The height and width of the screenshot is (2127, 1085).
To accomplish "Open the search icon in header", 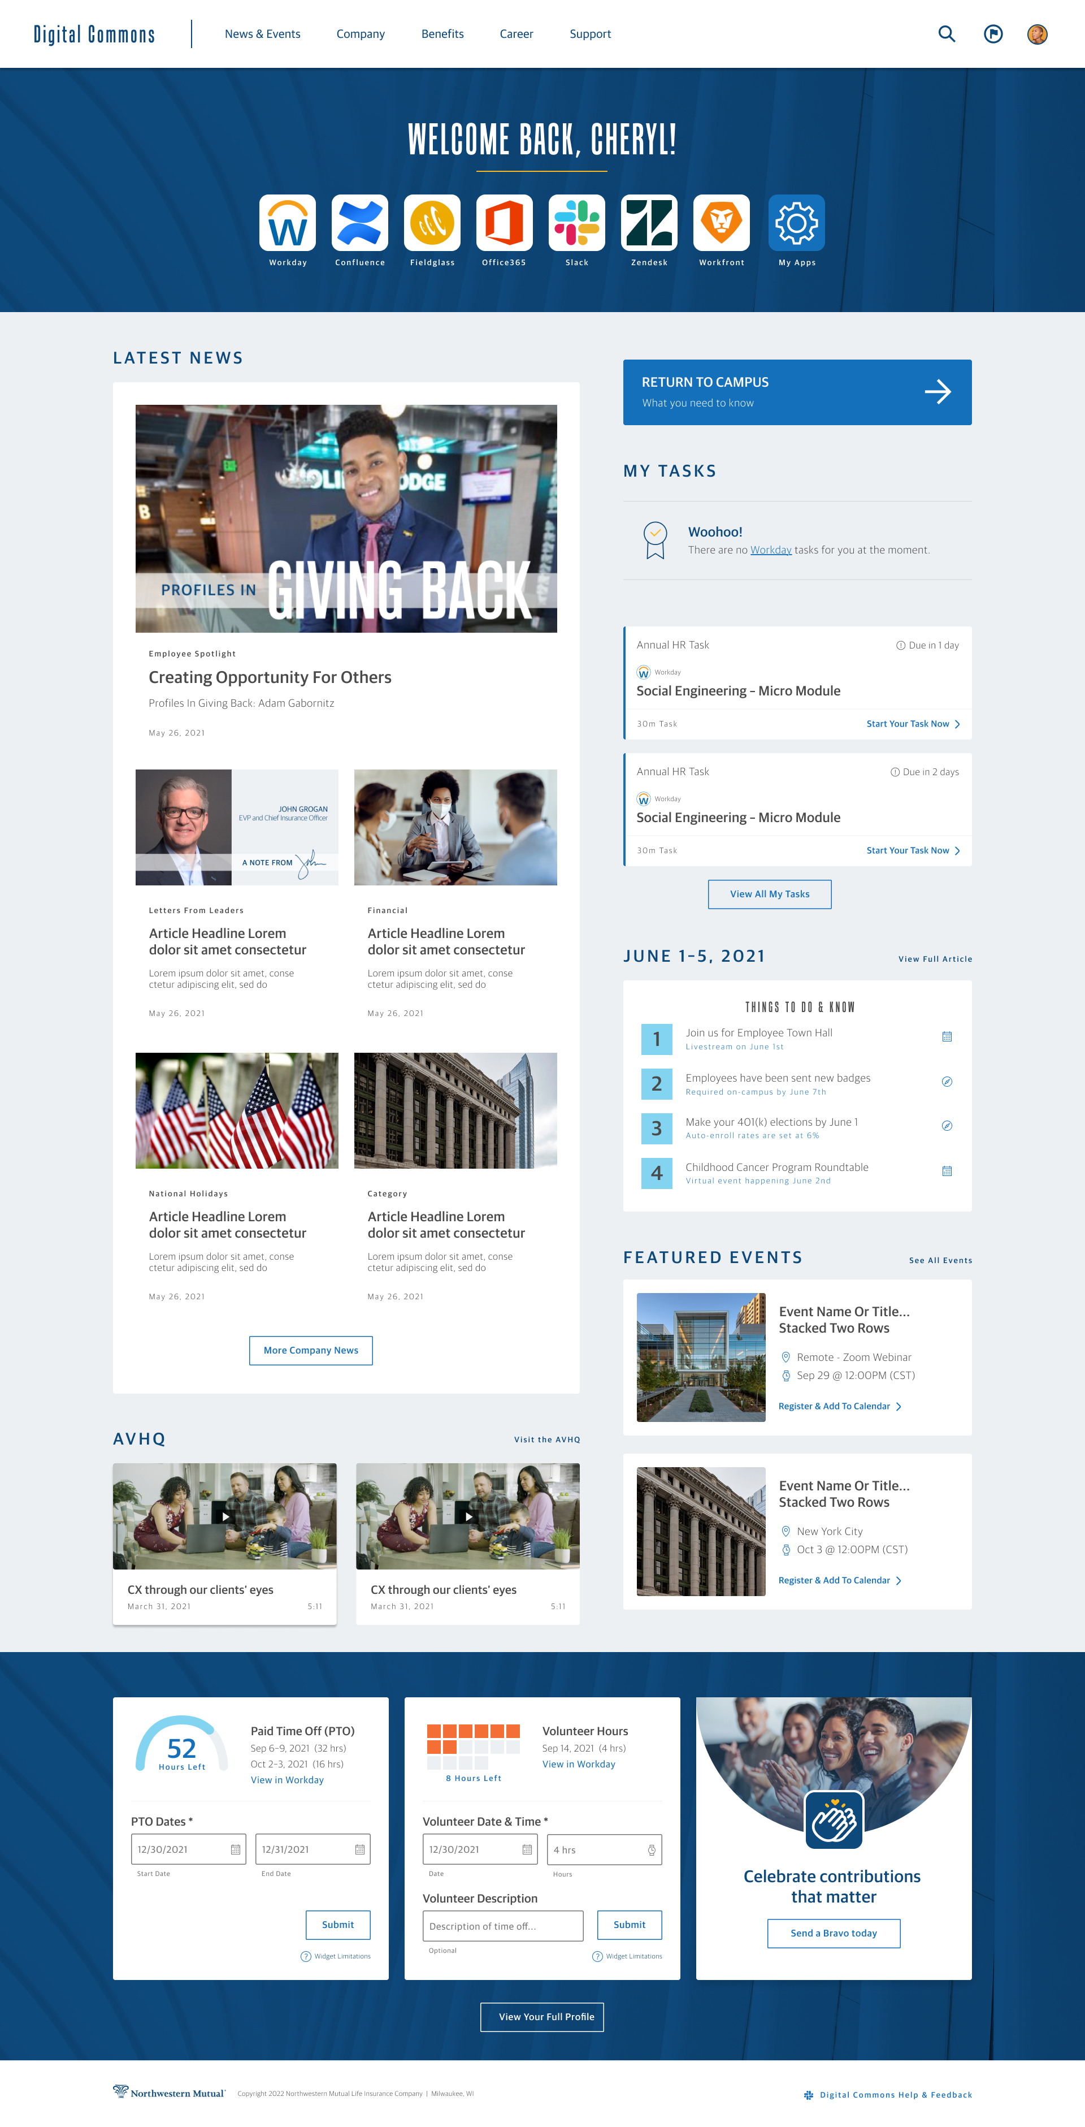I will (947, 34).
